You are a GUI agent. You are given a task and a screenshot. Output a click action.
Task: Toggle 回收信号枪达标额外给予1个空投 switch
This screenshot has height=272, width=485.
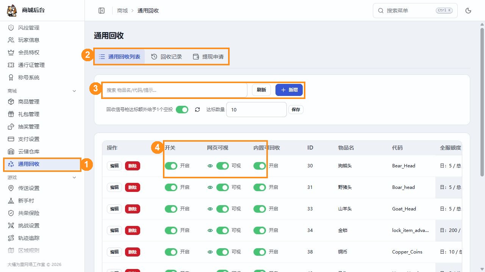coord(182,110)
